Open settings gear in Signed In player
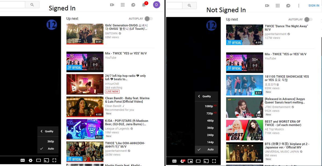The width and height of the screenshot is (322, 166). (31, 160)
